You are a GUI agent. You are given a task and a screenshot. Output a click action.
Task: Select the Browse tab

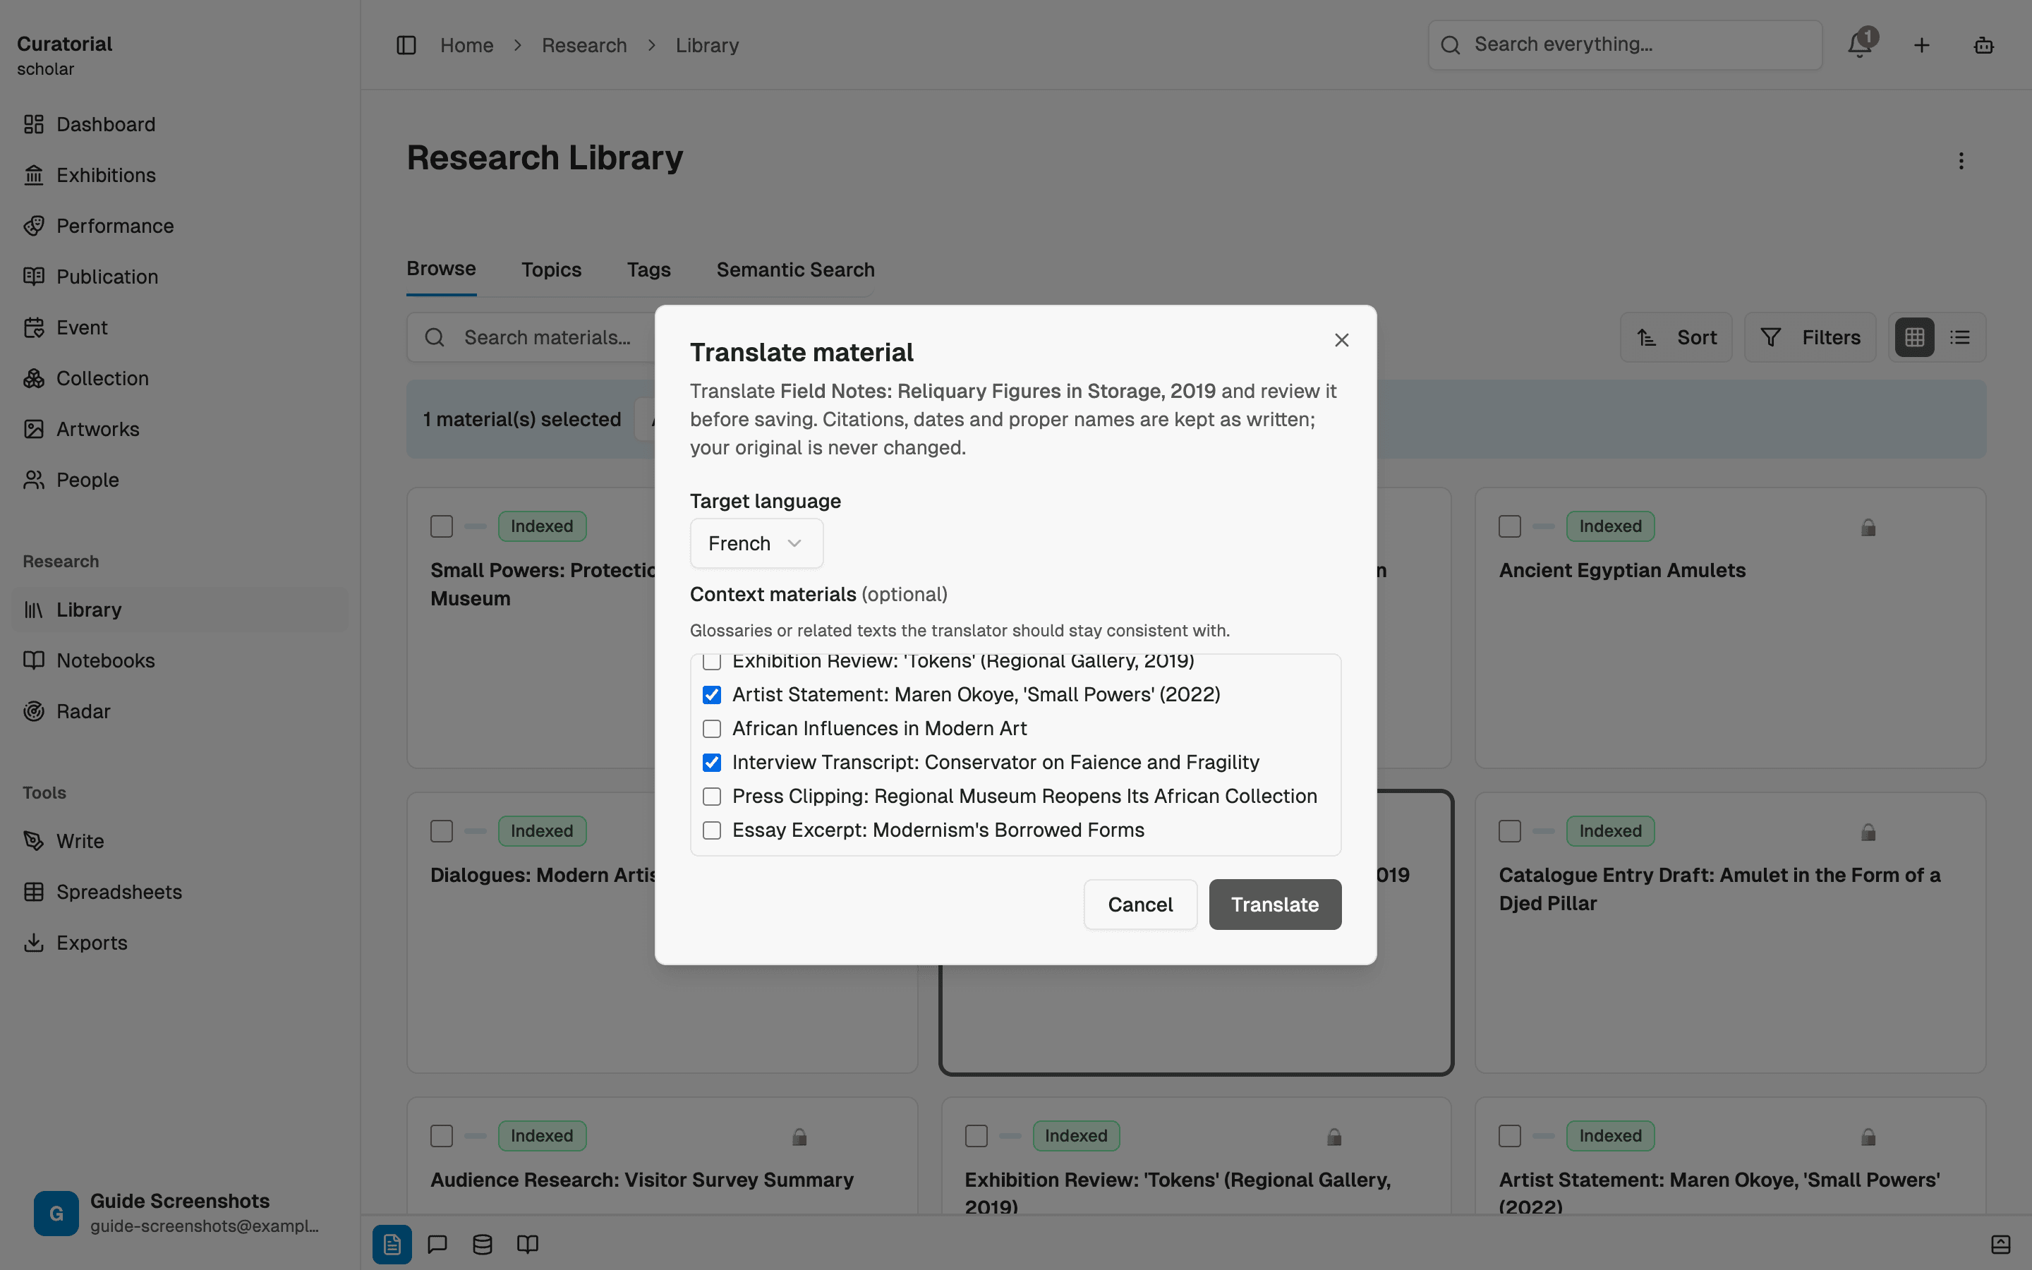tap(441, 269)
